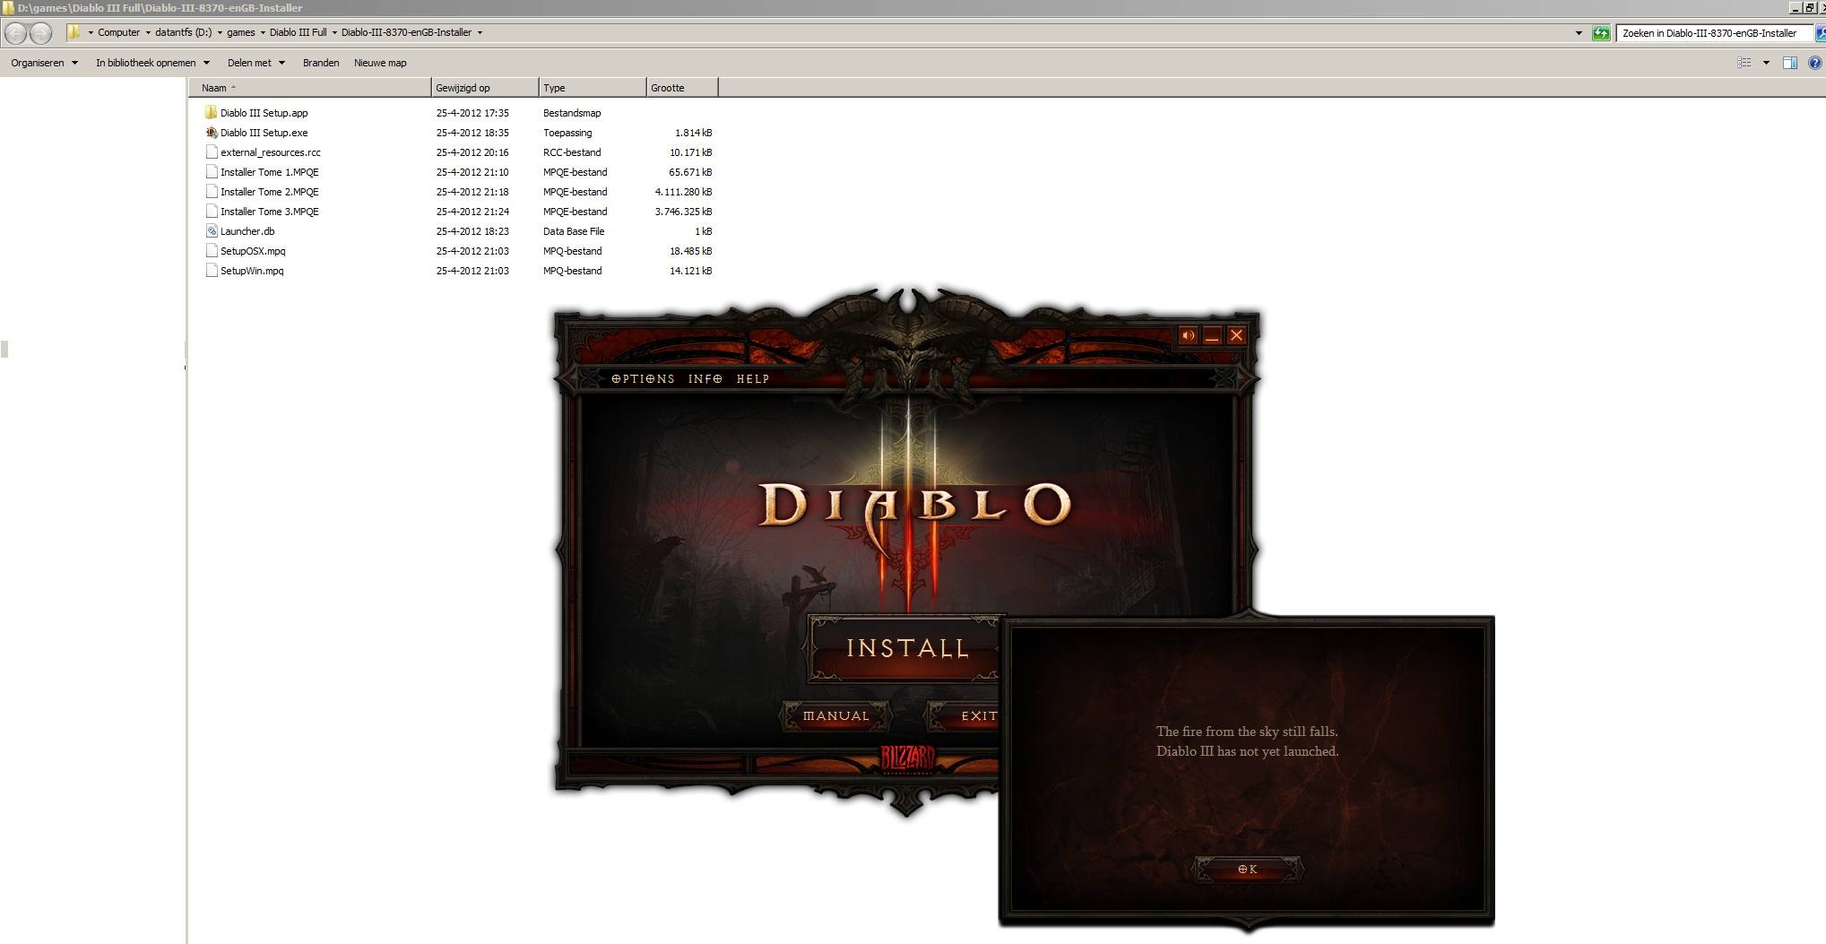The image size is (1826, 944).
Task: Open the MANUAL button
Action: click(x=835, y=716)
